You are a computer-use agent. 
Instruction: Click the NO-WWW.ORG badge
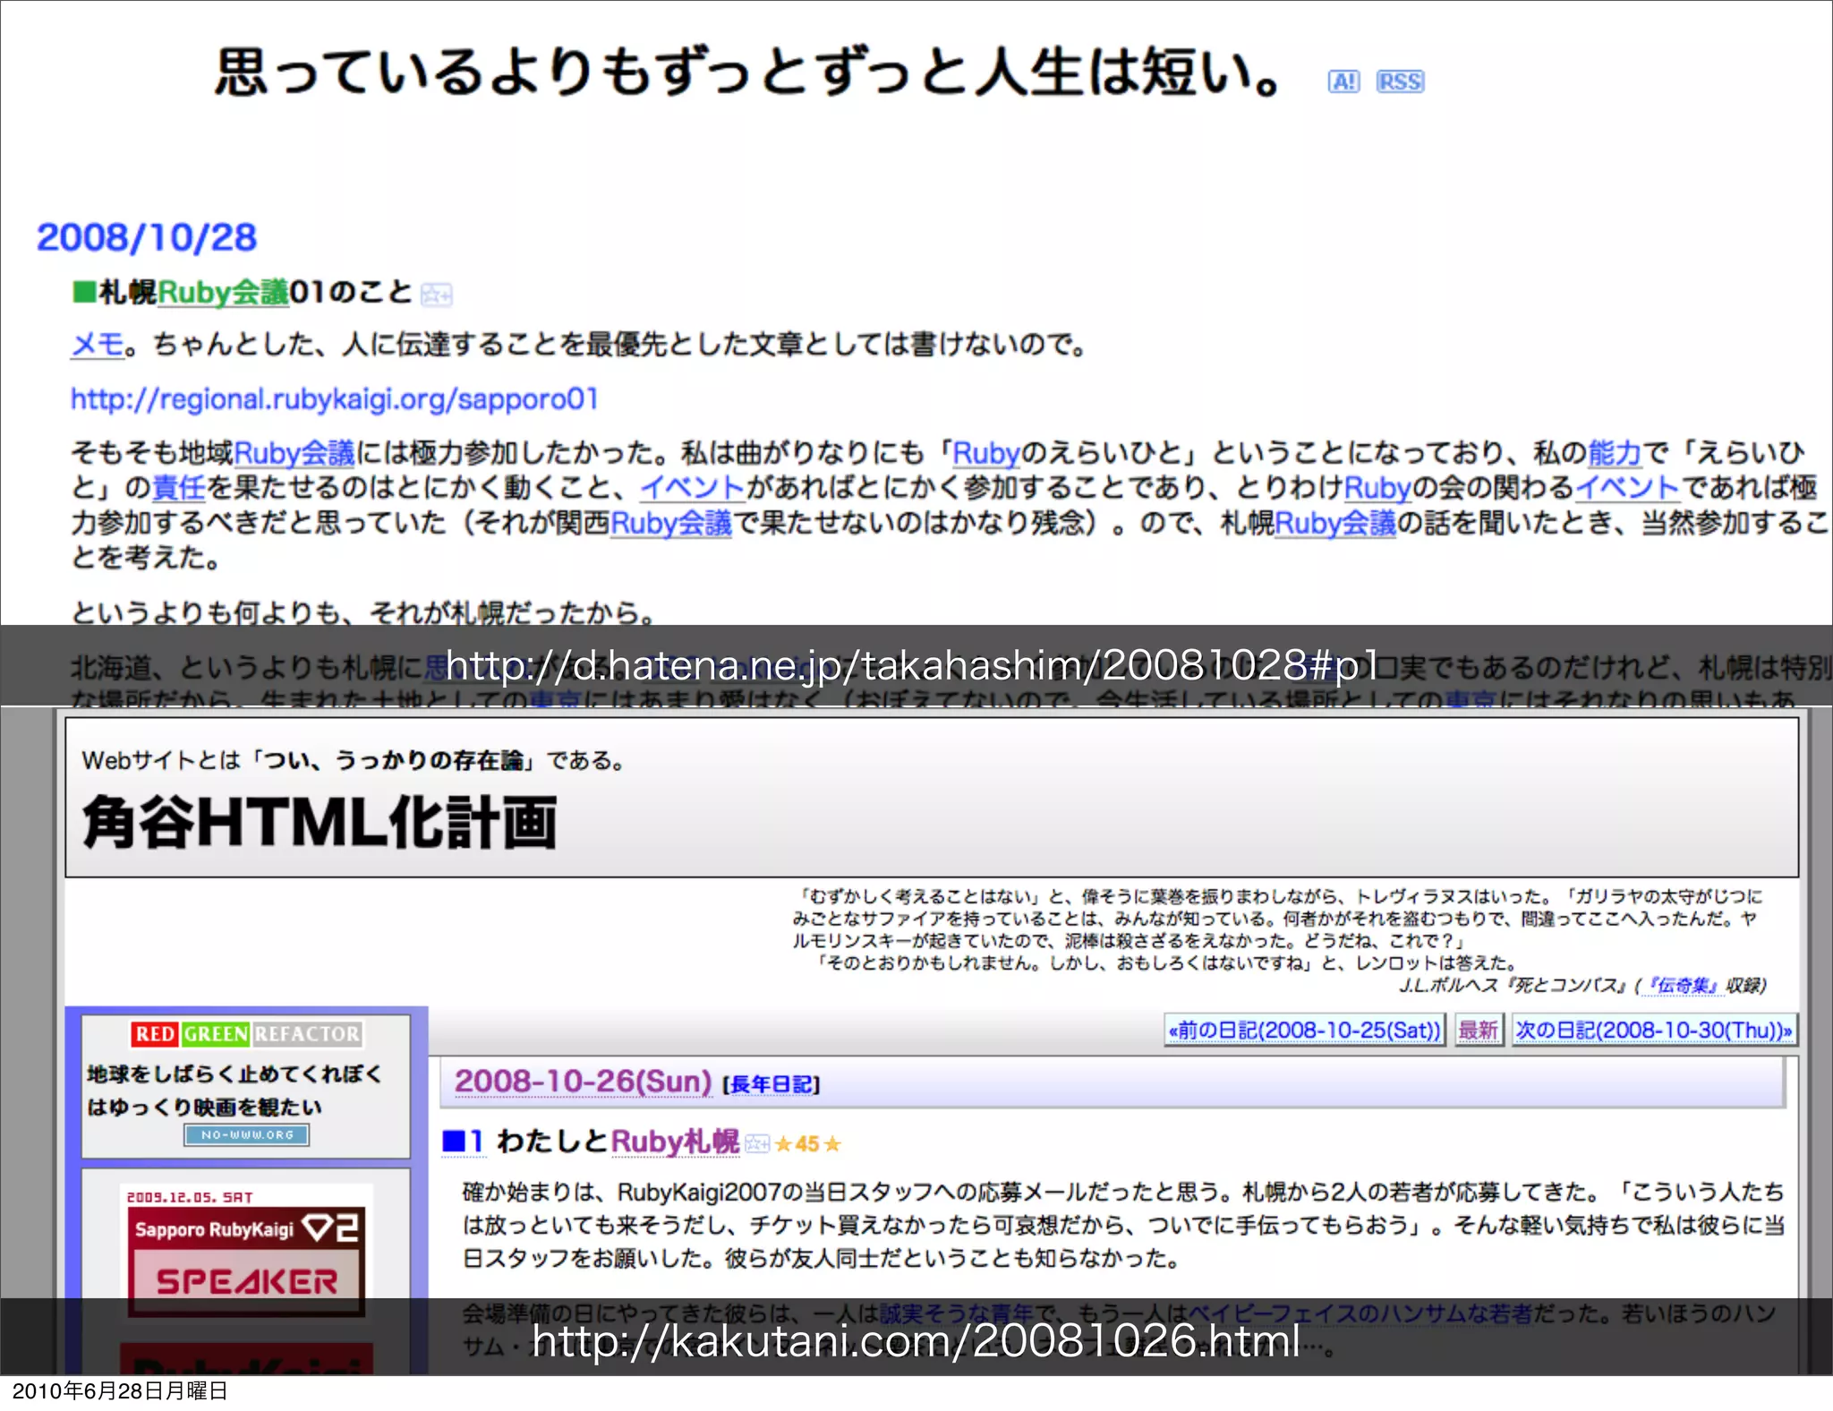tap(246, 1134)
